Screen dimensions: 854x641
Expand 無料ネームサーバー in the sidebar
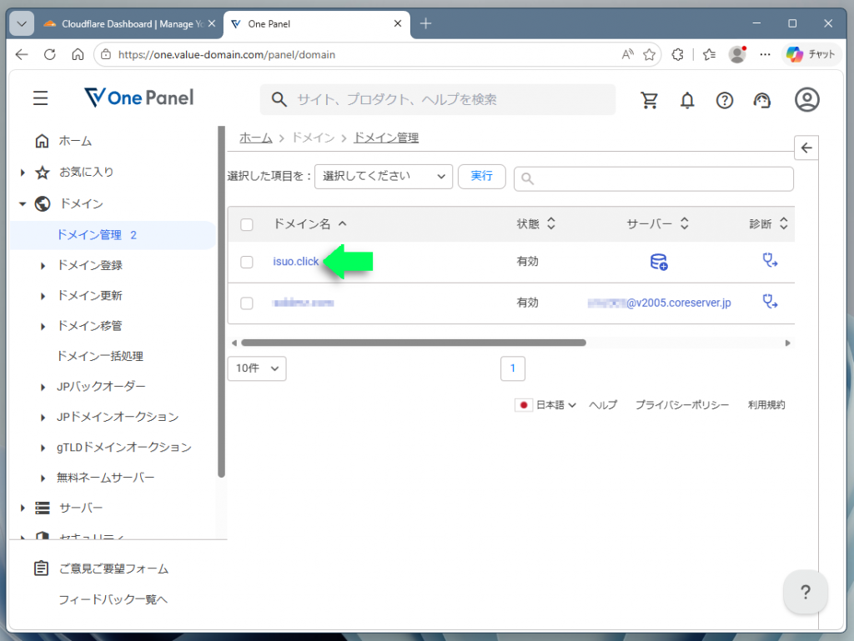(x=43, y=478)
